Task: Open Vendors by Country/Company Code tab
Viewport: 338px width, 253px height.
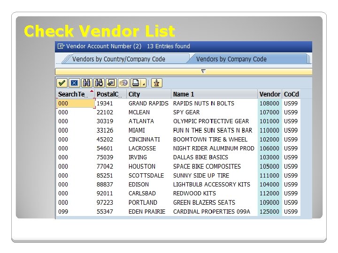Action: (x=119, y=59)
